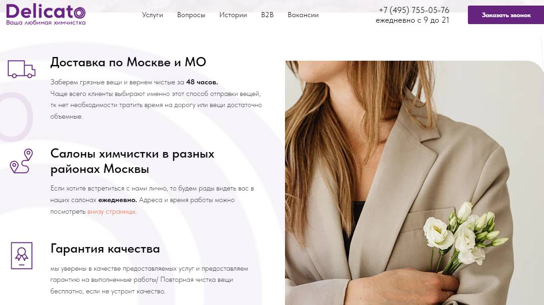This screenshot has height=305, width=544.
Task: Click the Delicato logo
Action: [46, 14]
